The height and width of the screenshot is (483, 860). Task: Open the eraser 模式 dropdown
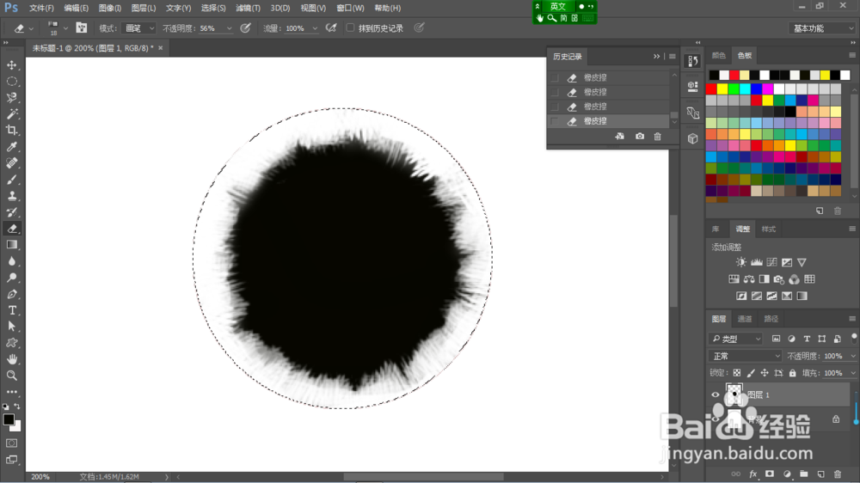pos(138,28)
